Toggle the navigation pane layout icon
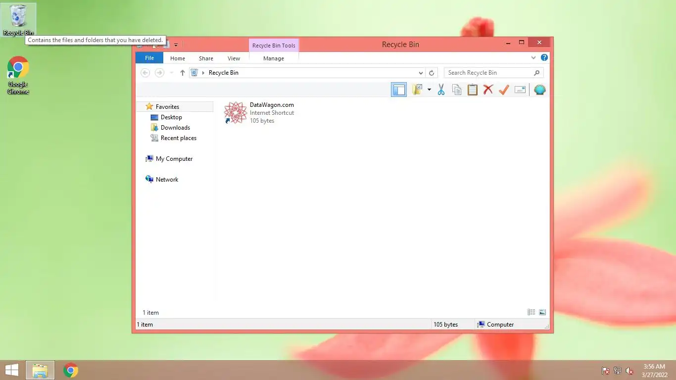The width and height of the screenshot is (676, 380). click(x=399, y=90)
